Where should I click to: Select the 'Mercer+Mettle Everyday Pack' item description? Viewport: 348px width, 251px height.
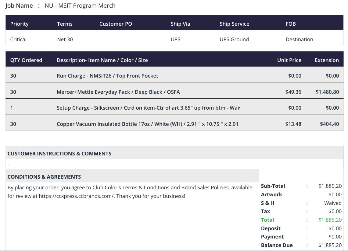pos(118,92)
